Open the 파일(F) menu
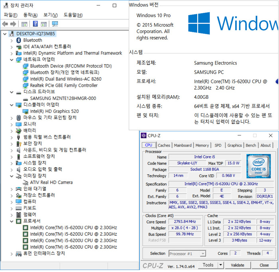The width and height of the screenshot is (279, 272). pyautogui.click(x=11, y=15)
